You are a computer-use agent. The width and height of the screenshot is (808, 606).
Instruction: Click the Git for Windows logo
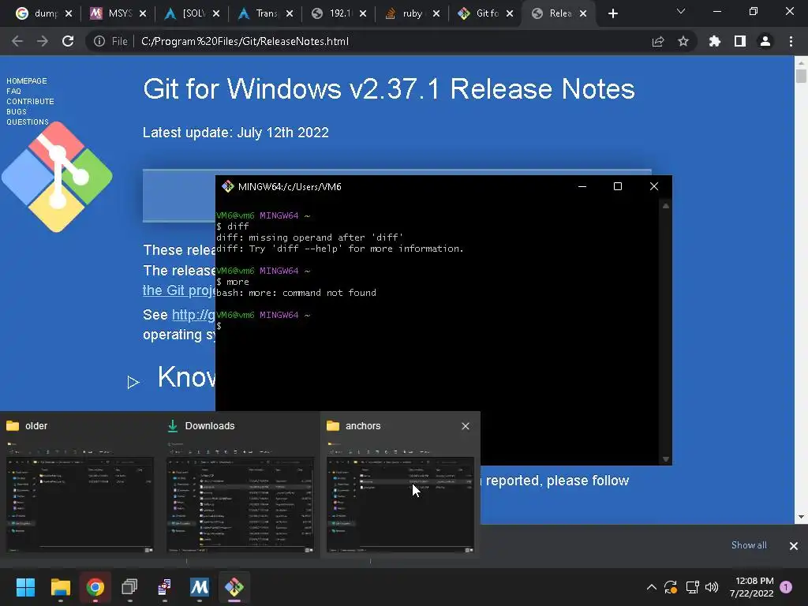tap(57, 177)
